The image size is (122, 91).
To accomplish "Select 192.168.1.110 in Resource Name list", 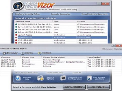I will pyautogui.click(x=25, y=40).
